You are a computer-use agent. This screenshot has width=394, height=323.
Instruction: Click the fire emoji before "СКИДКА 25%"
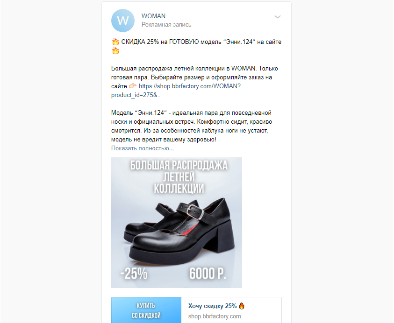pyautogui.click(x=115, y=42)
